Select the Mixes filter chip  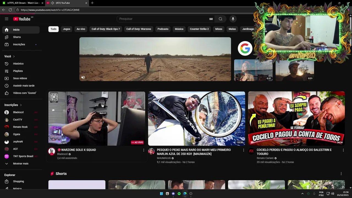pos(219,29)
